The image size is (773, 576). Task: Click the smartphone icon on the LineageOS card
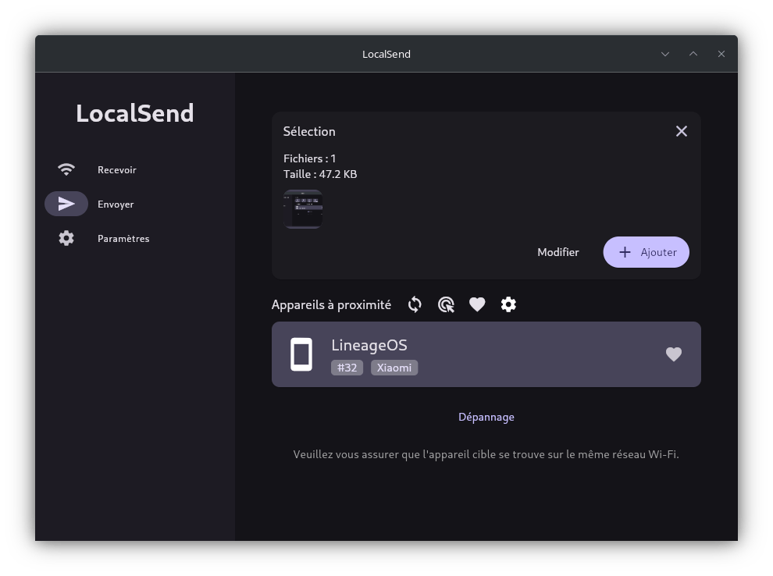tap(301, 354)
